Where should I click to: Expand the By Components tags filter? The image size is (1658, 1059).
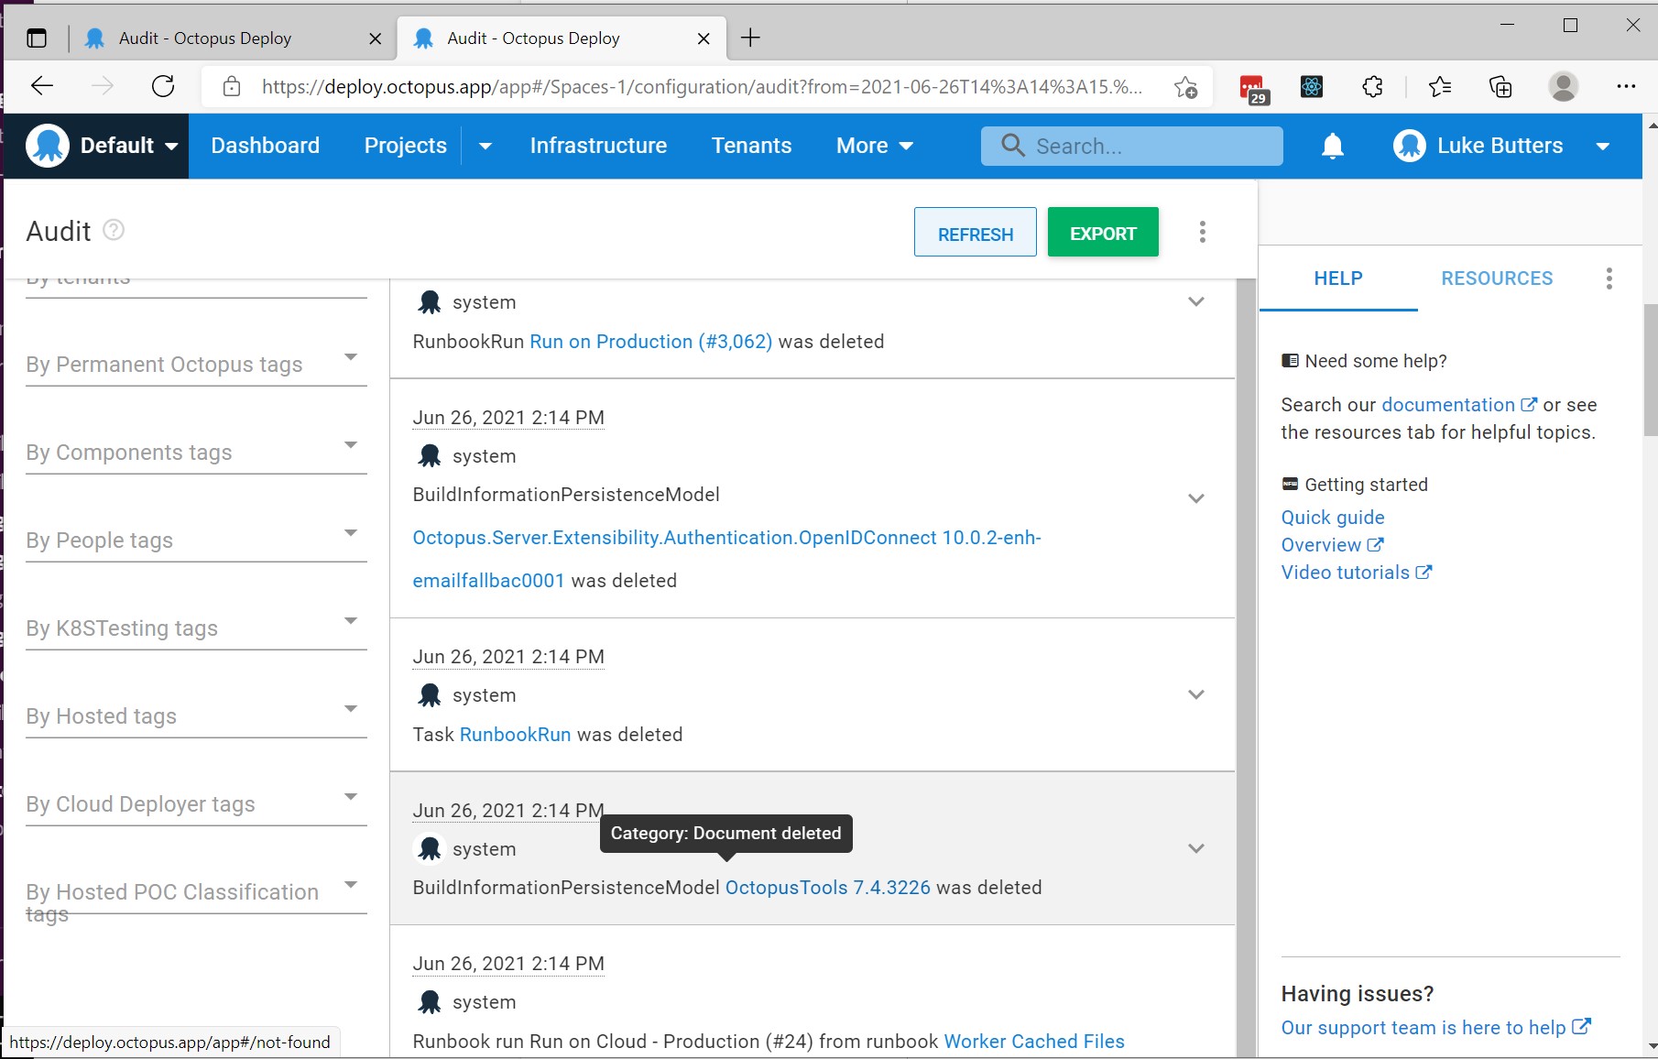coord(351,445)
